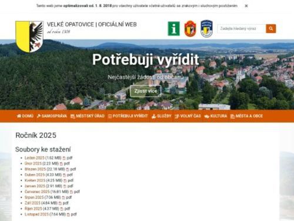Click the pdf icon beside Březen 2025
294x221 pixels.
click(68, 169)
